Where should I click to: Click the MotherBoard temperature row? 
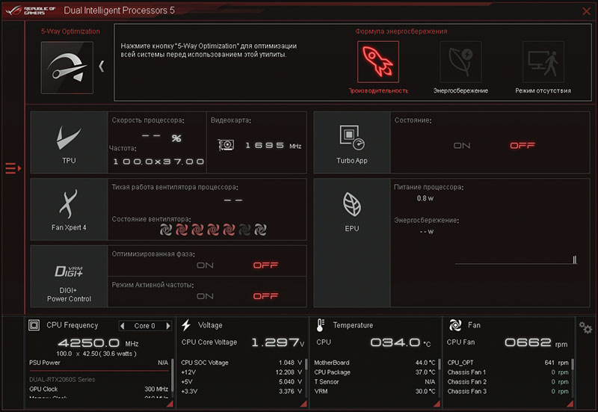click(x=374, y=363)
